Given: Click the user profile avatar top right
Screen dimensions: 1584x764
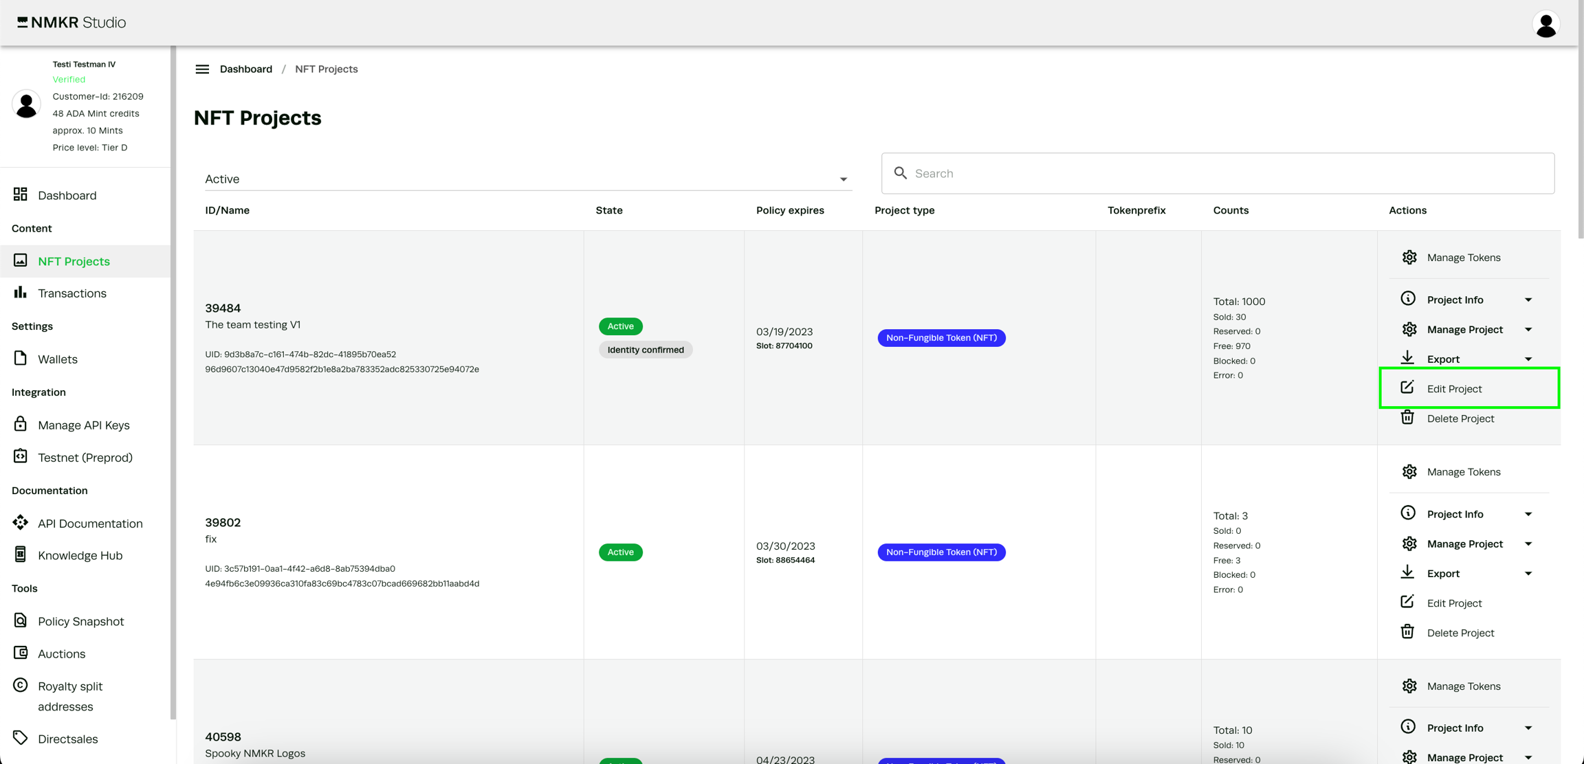Looking at the screenshot, I should 1545,25.
